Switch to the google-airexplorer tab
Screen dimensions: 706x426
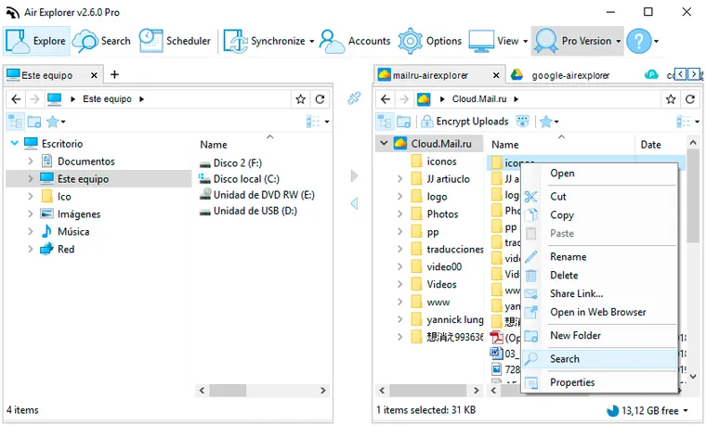569,75
